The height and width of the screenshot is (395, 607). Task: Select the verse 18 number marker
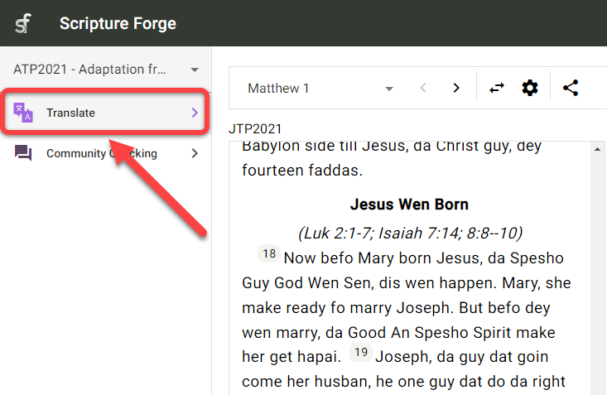[270, 254]
